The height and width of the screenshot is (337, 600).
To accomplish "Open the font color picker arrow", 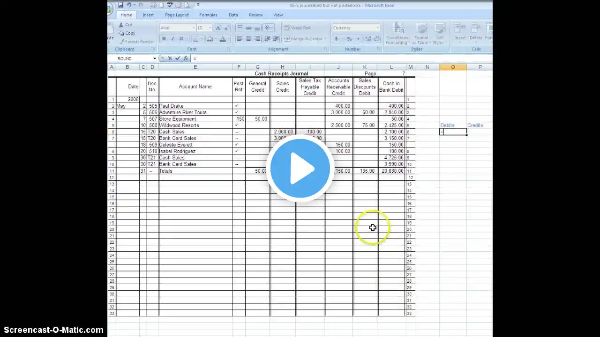I will [228, 39].
